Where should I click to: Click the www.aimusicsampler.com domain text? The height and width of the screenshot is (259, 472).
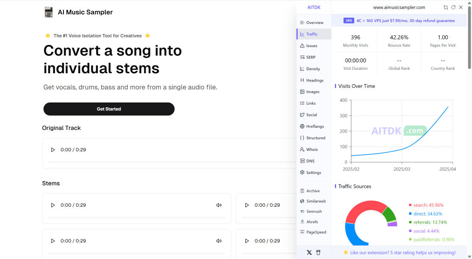point(399,7)
